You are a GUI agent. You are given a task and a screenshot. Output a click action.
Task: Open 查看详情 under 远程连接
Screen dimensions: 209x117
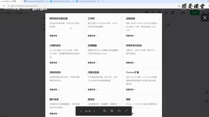[131, 36]
